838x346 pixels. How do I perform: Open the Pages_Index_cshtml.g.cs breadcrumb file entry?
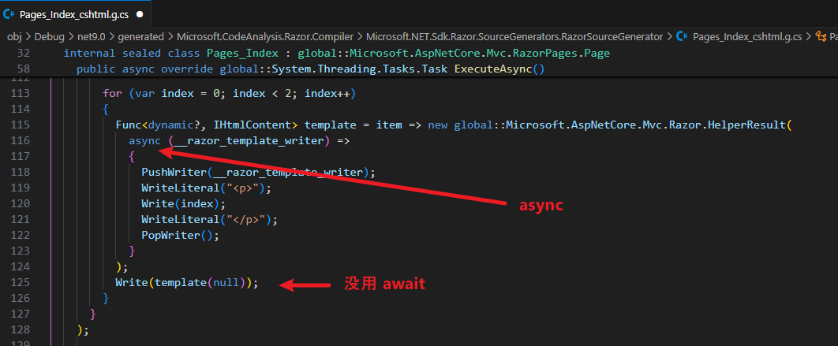click(x=747, y=37)
